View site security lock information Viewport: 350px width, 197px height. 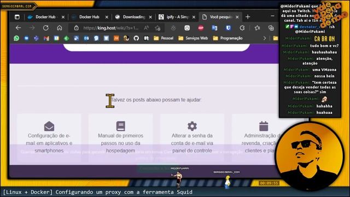[77, 28]
